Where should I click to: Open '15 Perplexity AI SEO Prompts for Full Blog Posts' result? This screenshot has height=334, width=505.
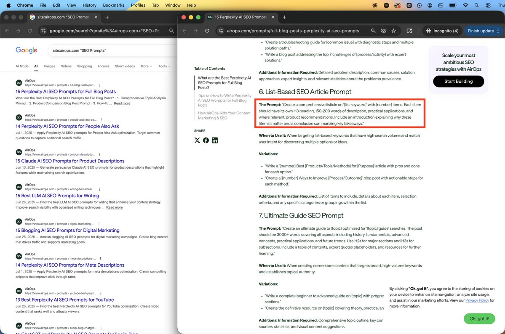click(x=66, y=92)
